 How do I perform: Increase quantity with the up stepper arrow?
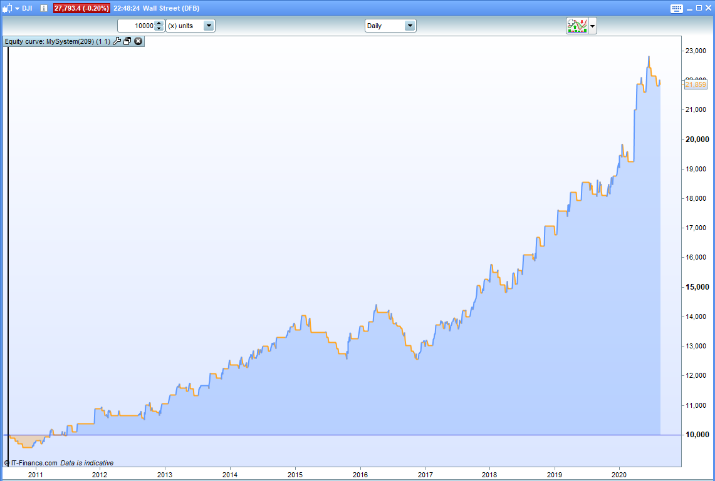(159, 23)
